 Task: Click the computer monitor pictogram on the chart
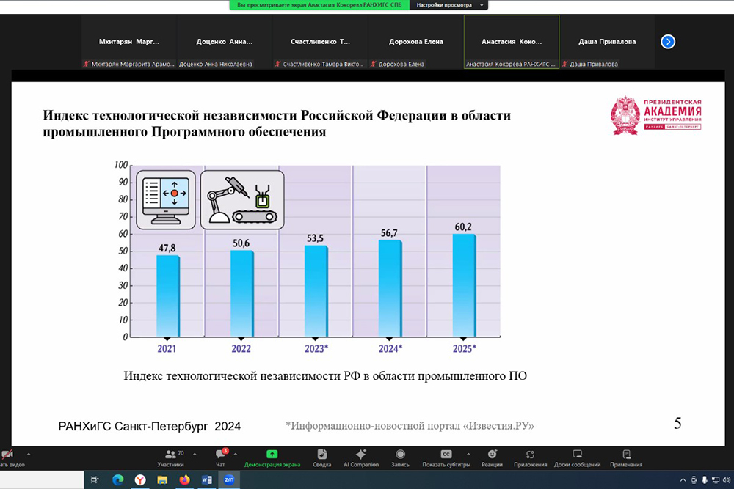(x=166, y=199)
